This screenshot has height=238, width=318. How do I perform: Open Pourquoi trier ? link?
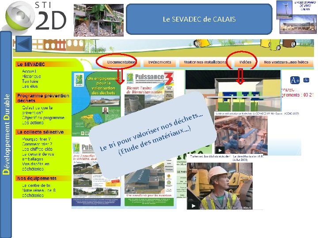pyautogui.click(x=36, y=139)
